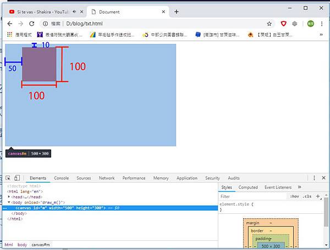Click the html breadcrumb
330x250 pixels.
coord(9,245)
